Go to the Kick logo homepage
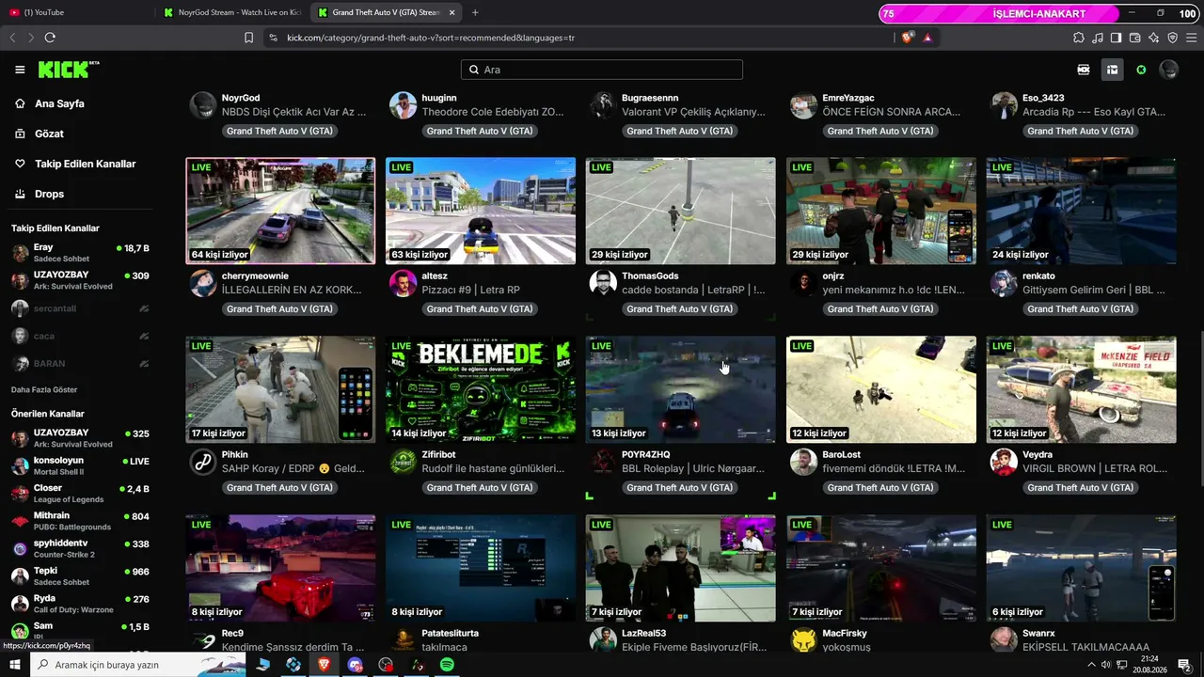Screen dimensions: 1204x677 (69, 70)
